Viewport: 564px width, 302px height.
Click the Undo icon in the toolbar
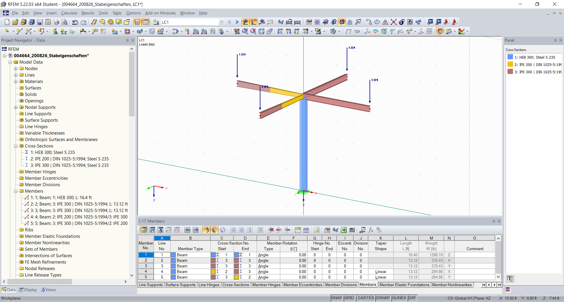[x=75, y=22]
